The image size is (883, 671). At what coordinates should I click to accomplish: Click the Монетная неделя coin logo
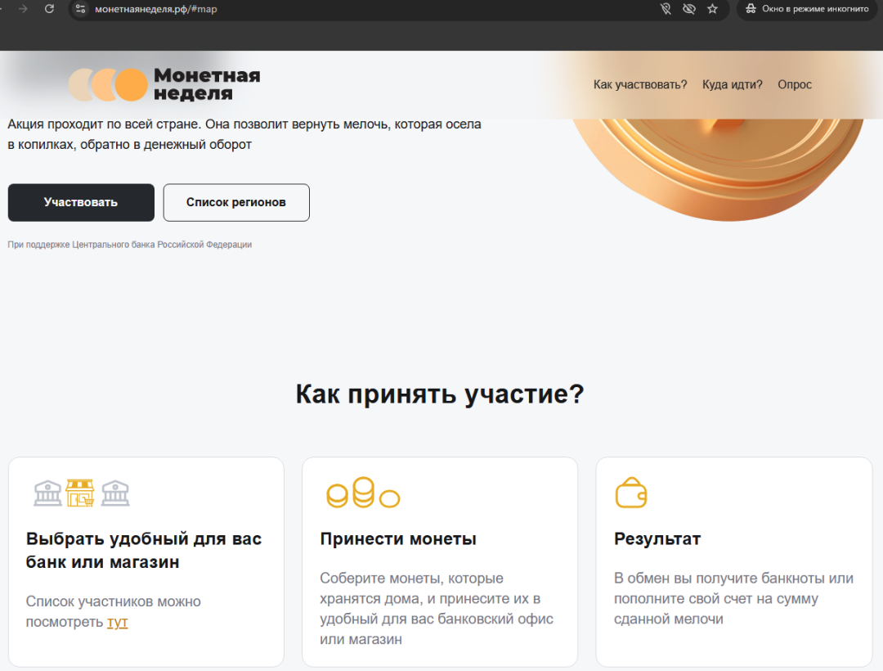108,84
